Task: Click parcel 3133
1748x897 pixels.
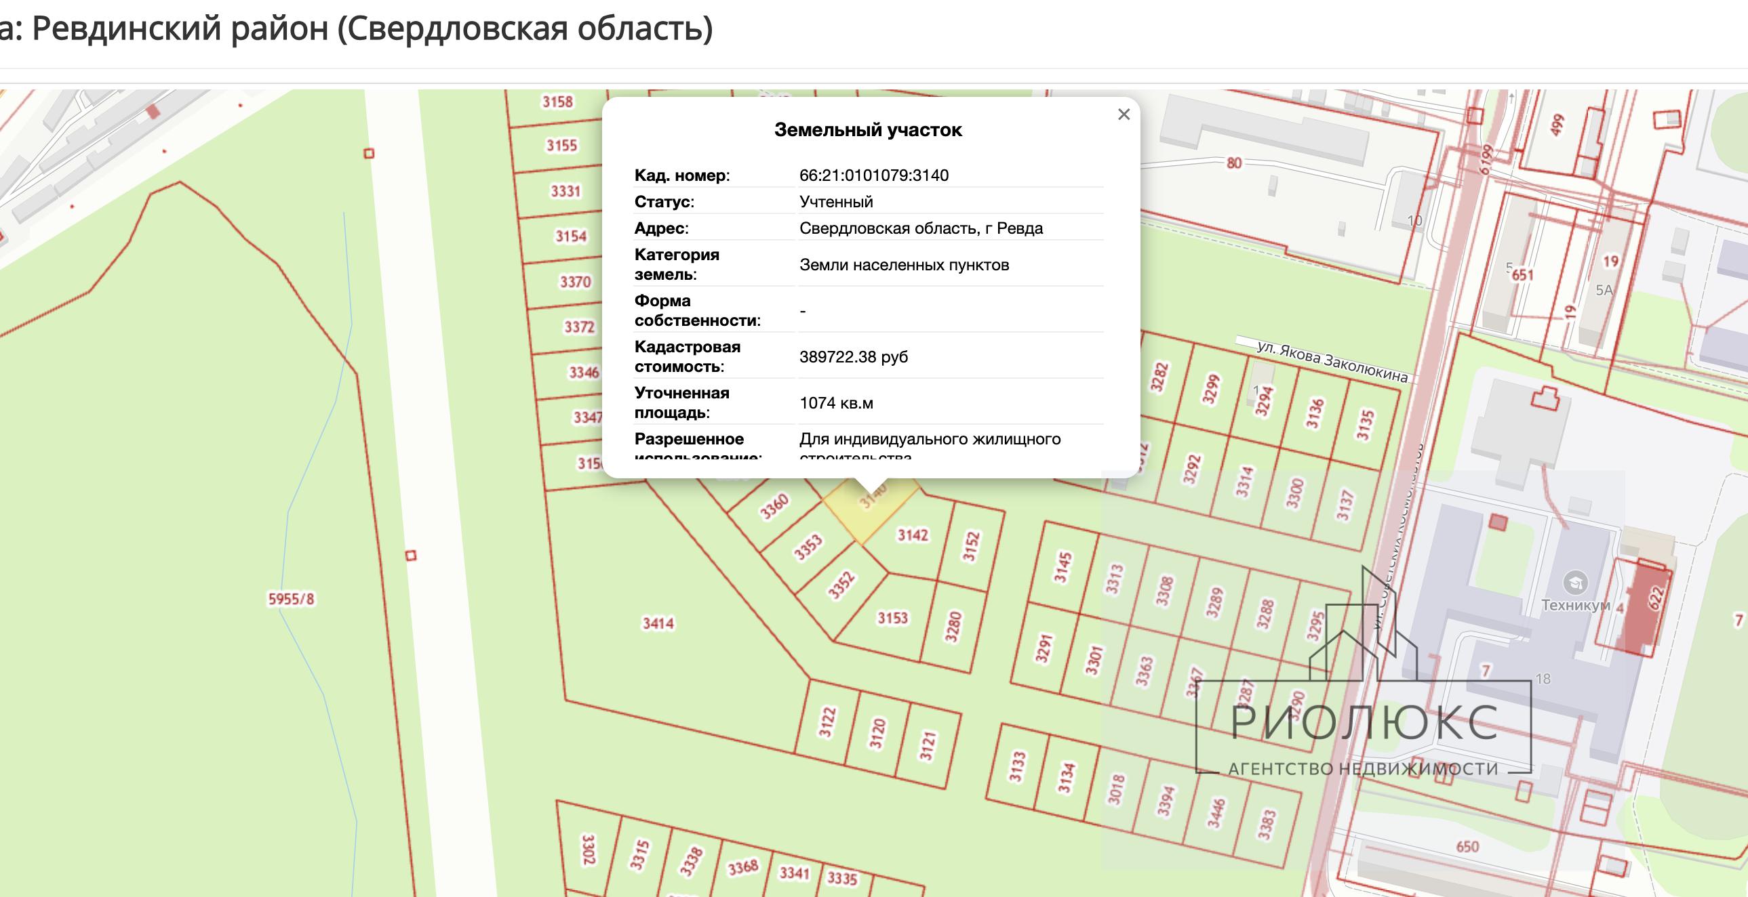Action: click(x=1016, y=767)
